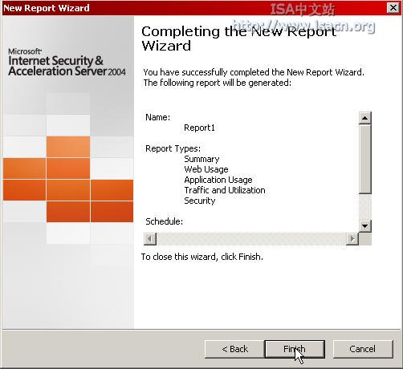Click the horizontal scroll right arrow

pos(352,238)
